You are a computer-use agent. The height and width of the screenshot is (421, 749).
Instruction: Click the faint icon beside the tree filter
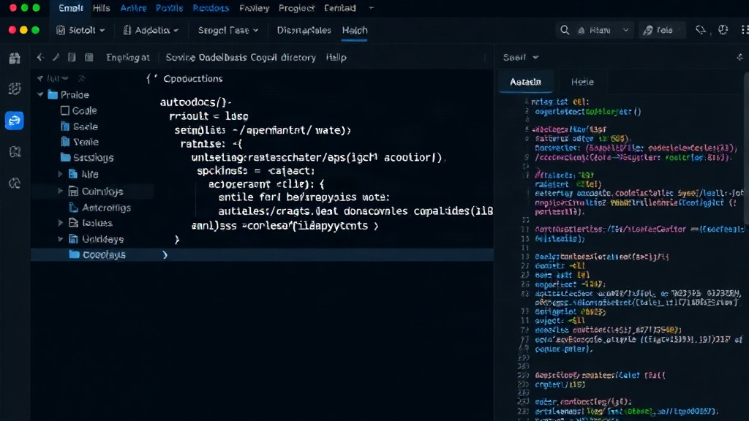click(82, 78)
